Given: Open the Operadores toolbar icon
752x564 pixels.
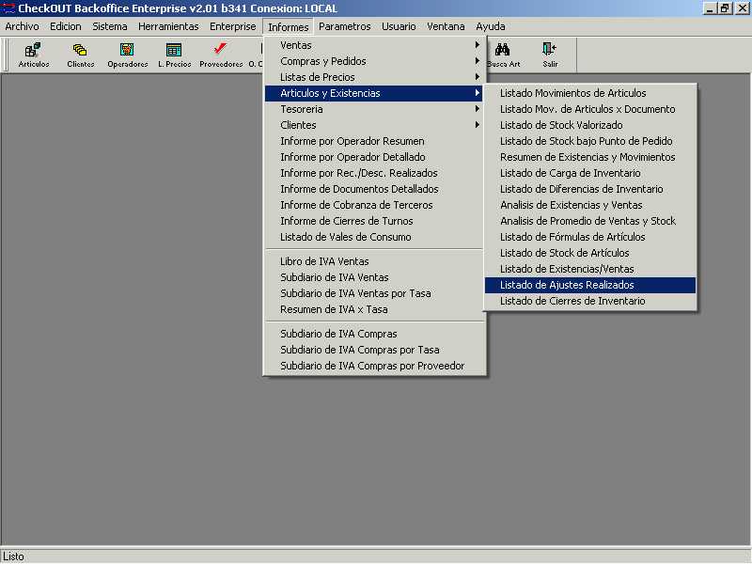Looking at the screenshot, I should coord(127,55).
